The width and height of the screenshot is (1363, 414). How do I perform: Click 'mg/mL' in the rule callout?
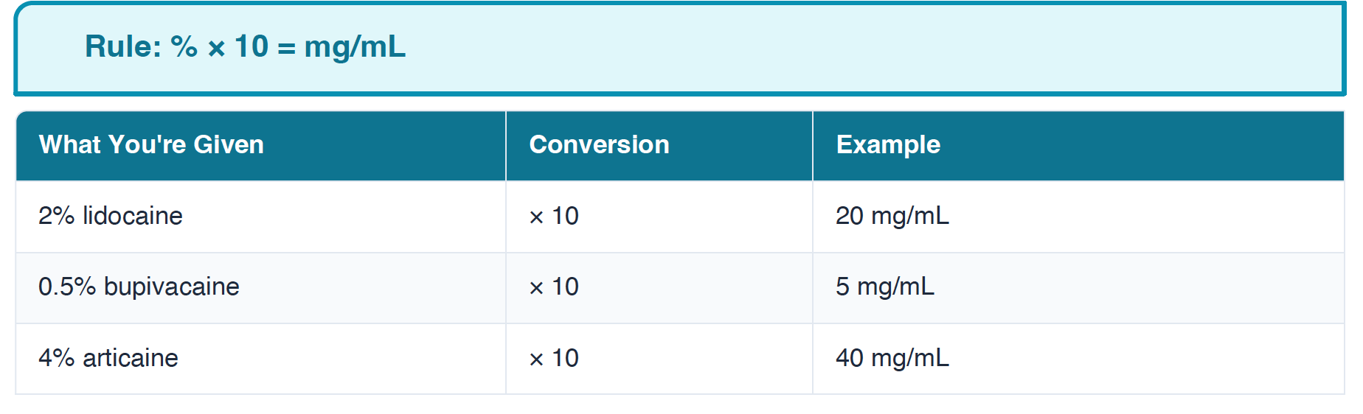click(x=355, y=46)
